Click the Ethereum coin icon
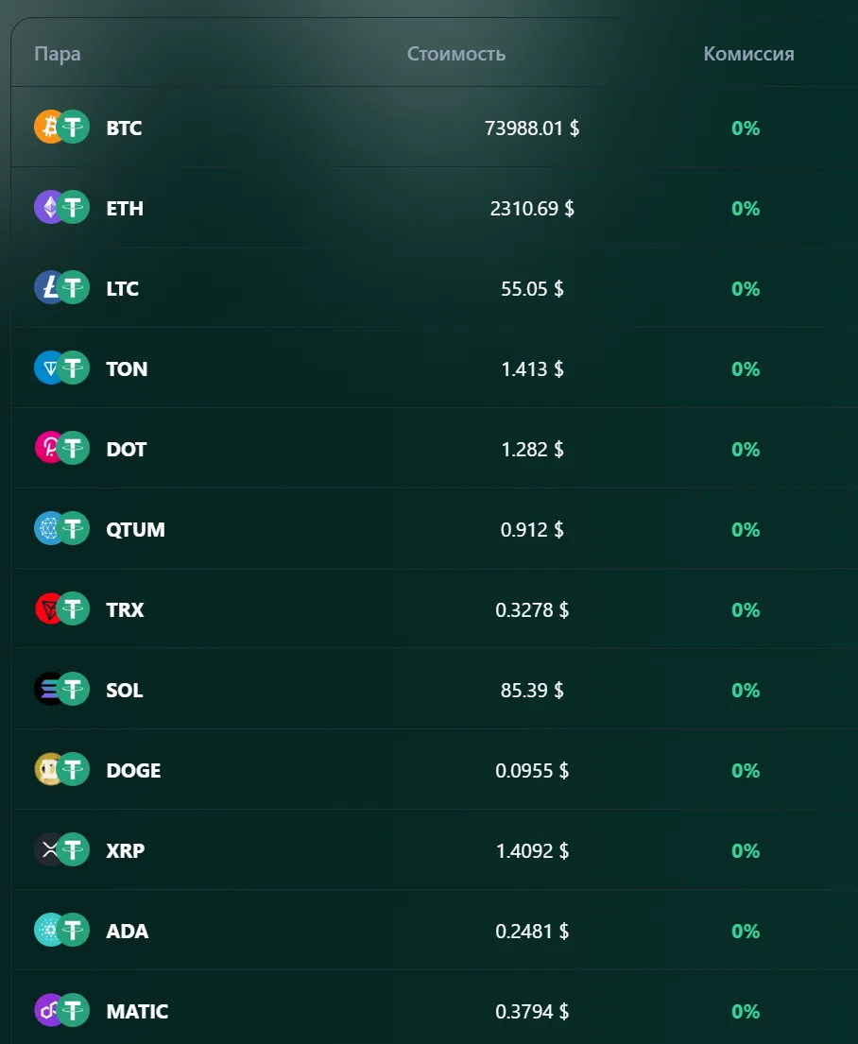 coord(49,207)
